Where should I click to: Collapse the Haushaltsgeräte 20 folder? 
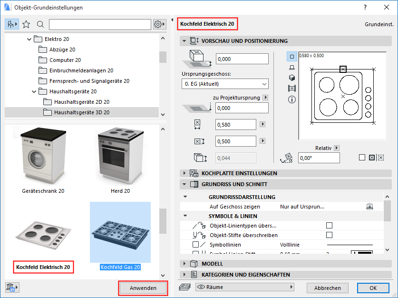pos(34,91)
